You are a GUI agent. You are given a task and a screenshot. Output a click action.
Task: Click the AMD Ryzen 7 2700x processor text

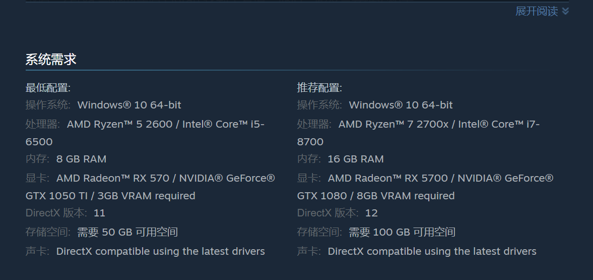(393, 124)
